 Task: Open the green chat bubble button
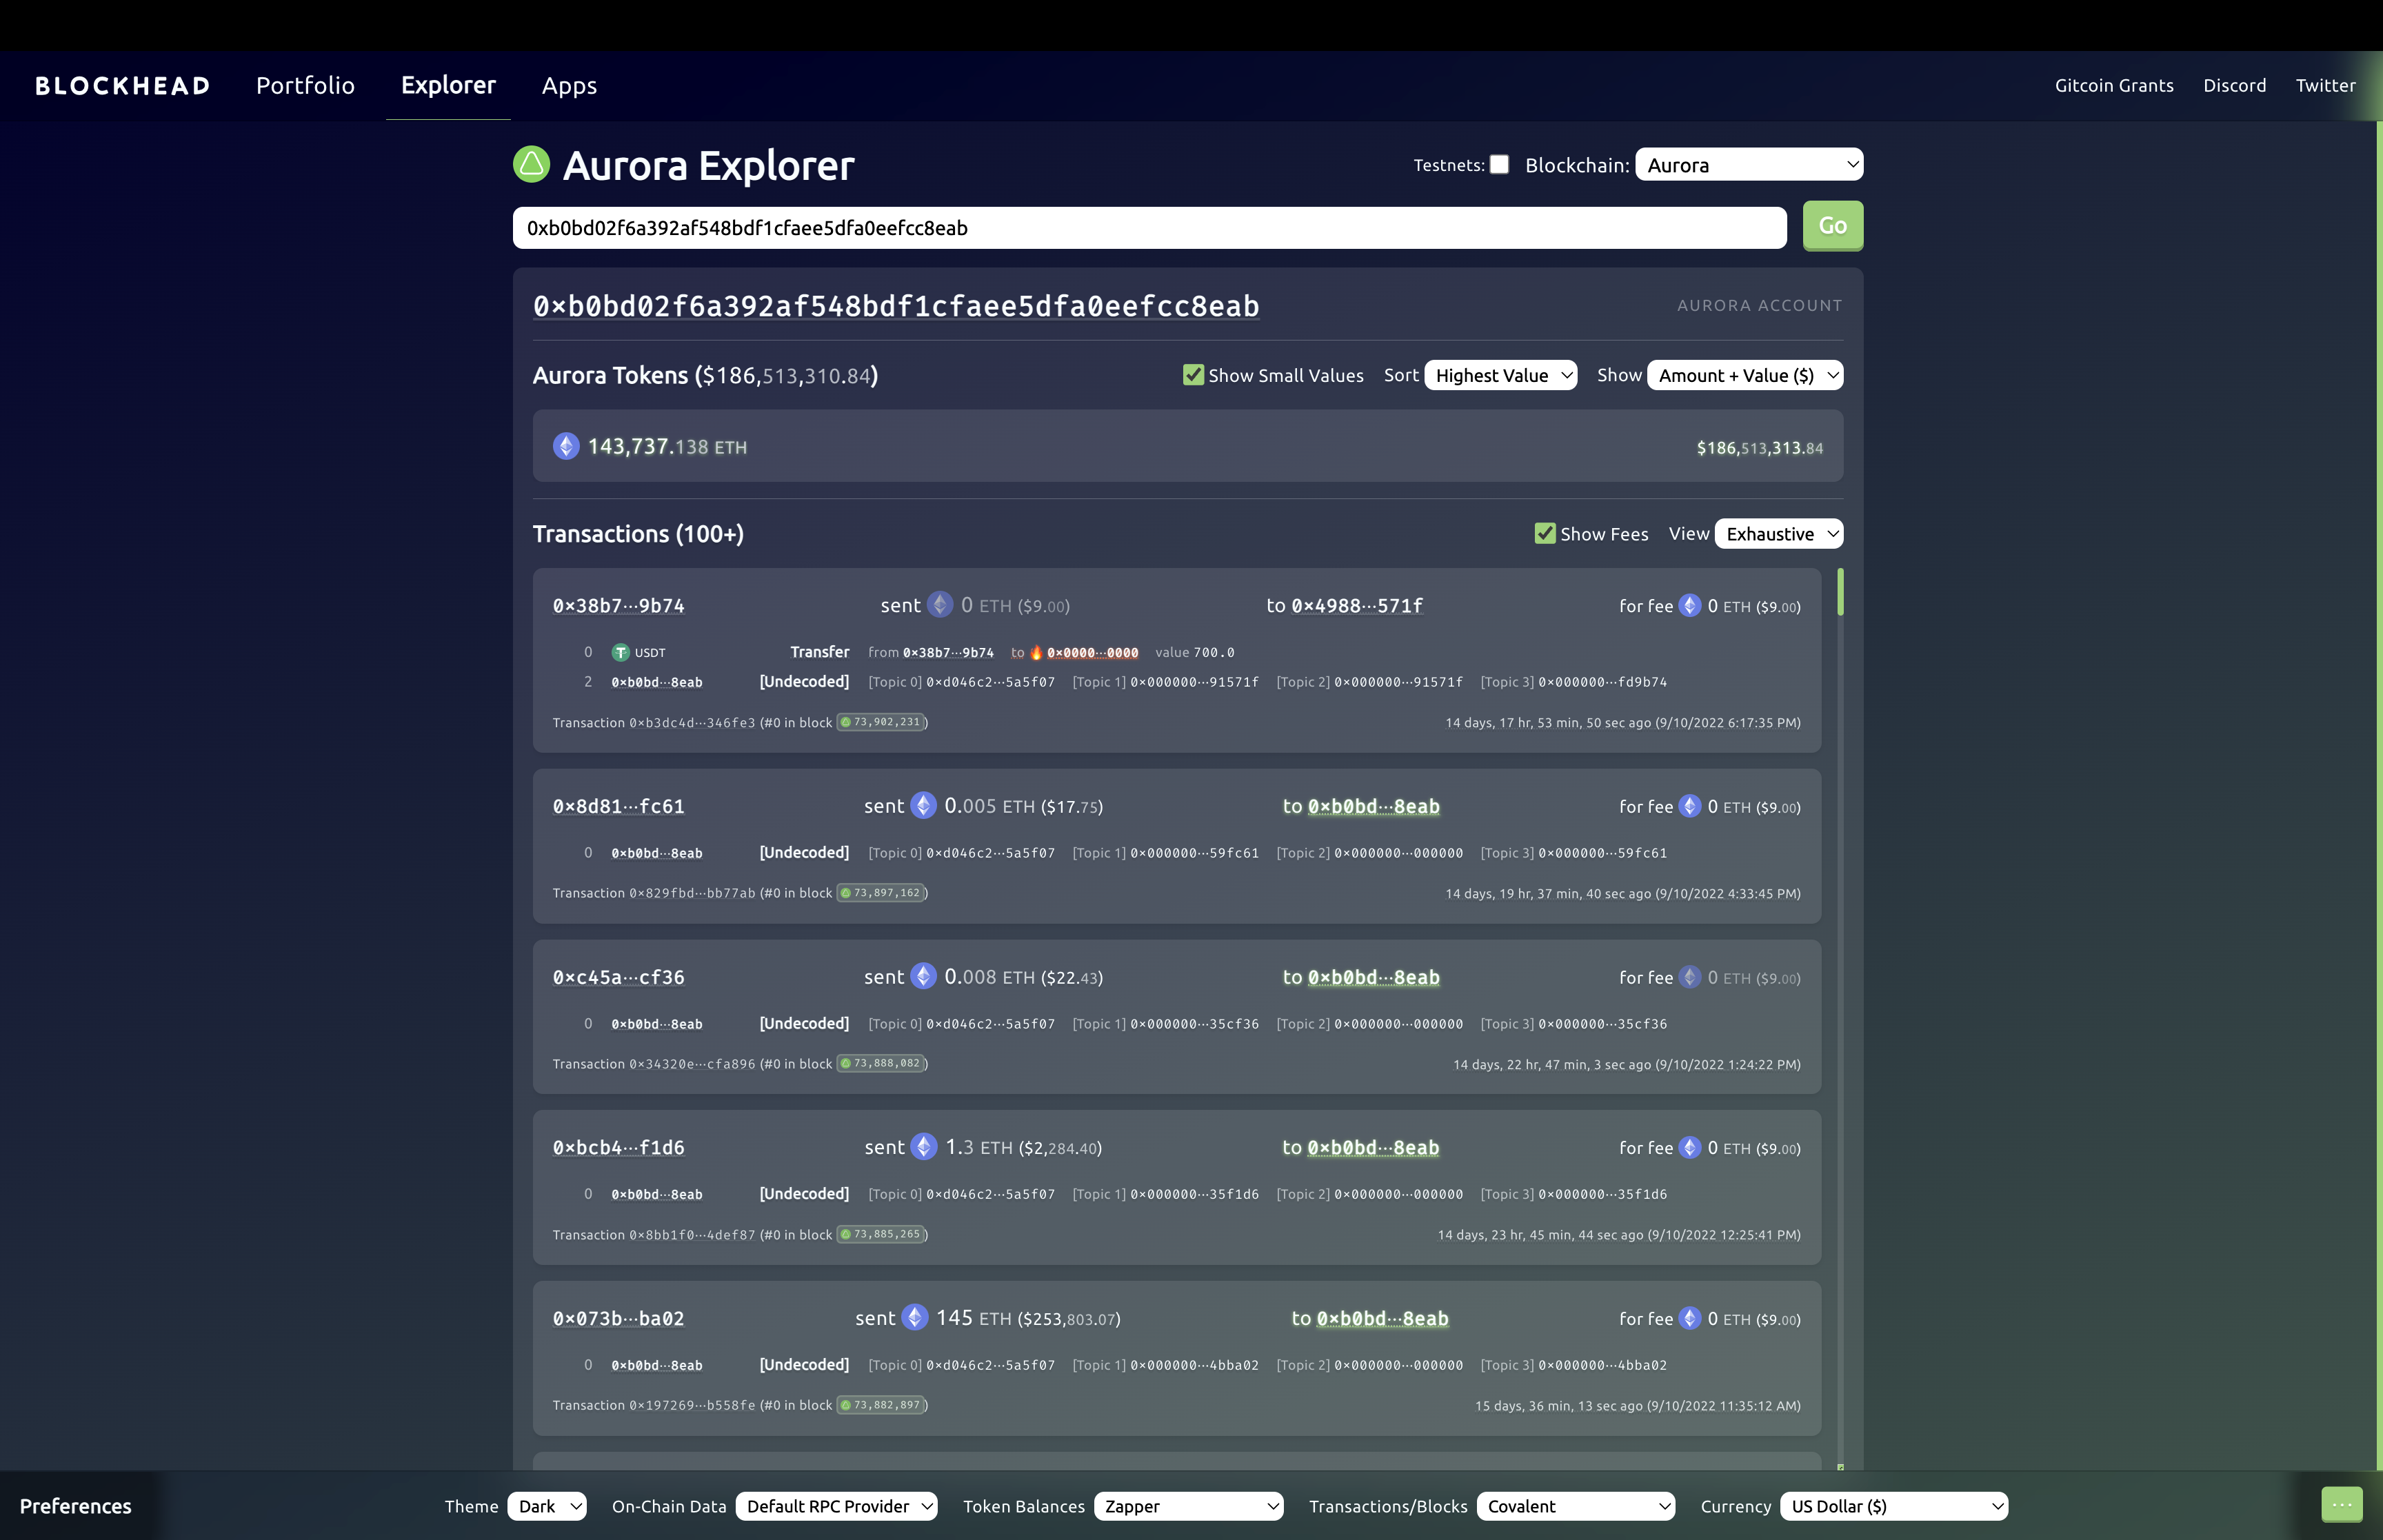click(x=2341, y=1504)
